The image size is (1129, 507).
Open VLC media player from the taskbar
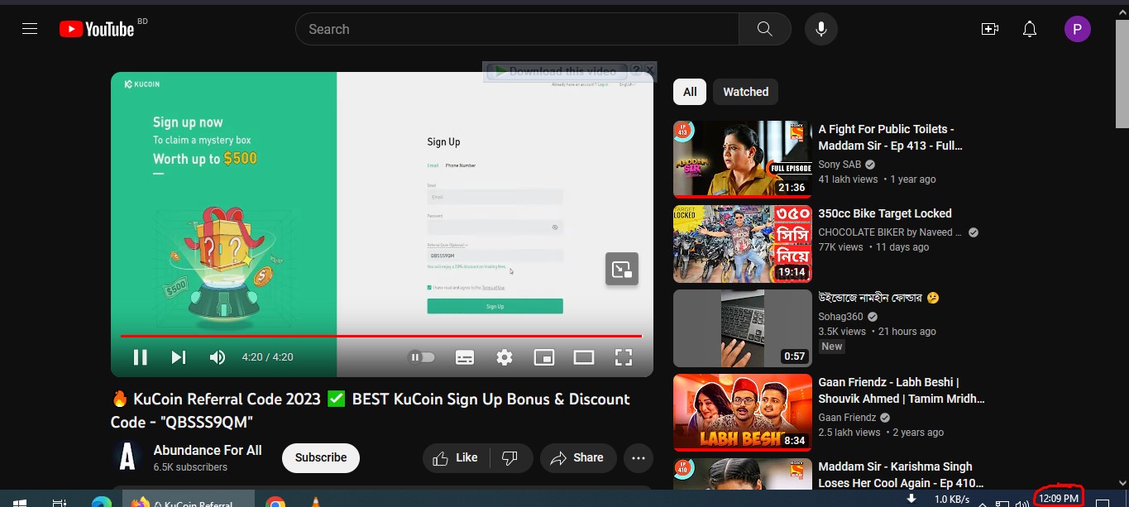tap(315, 501)
